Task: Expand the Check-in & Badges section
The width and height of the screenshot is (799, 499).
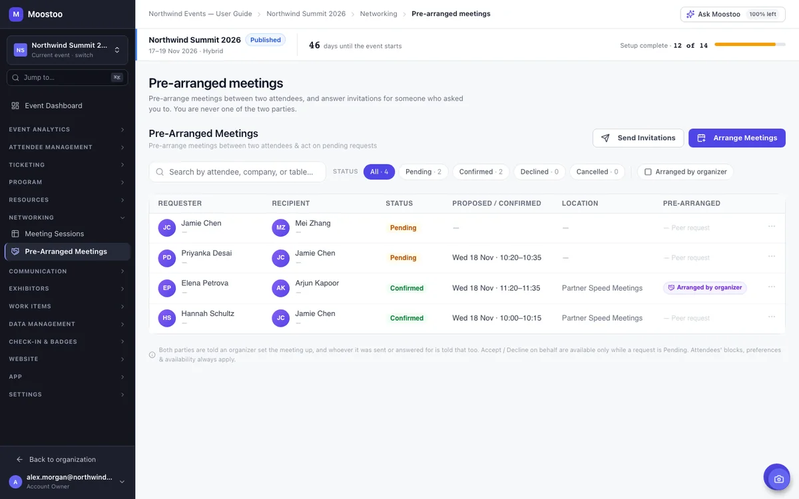Action: 67,342
